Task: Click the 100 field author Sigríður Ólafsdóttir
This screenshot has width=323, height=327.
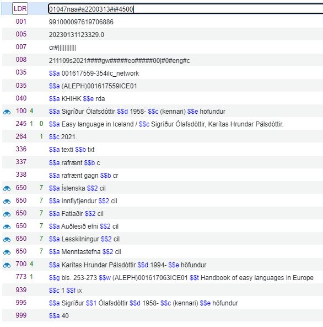Action: pos(137,112)
